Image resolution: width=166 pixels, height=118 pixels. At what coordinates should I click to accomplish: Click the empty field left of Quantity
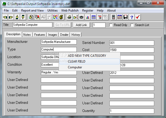click(59, 110)
